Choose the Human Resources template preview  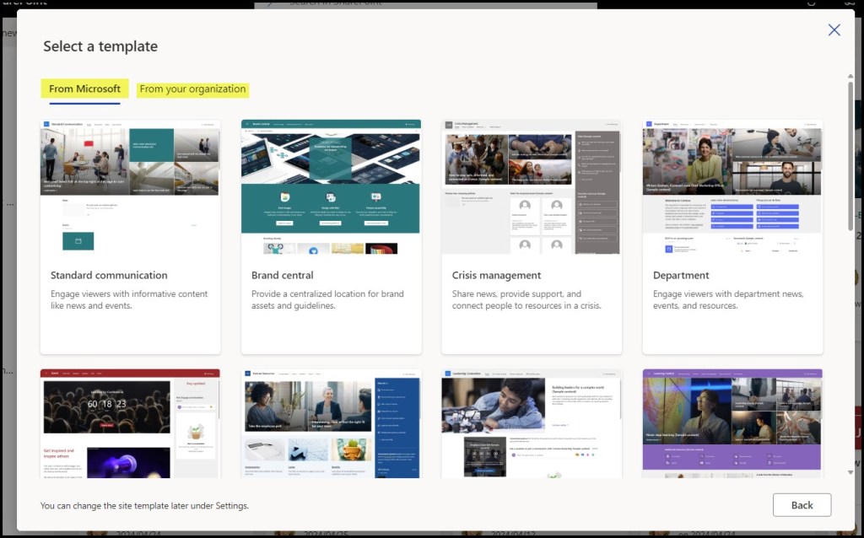(x=331, y=423)
